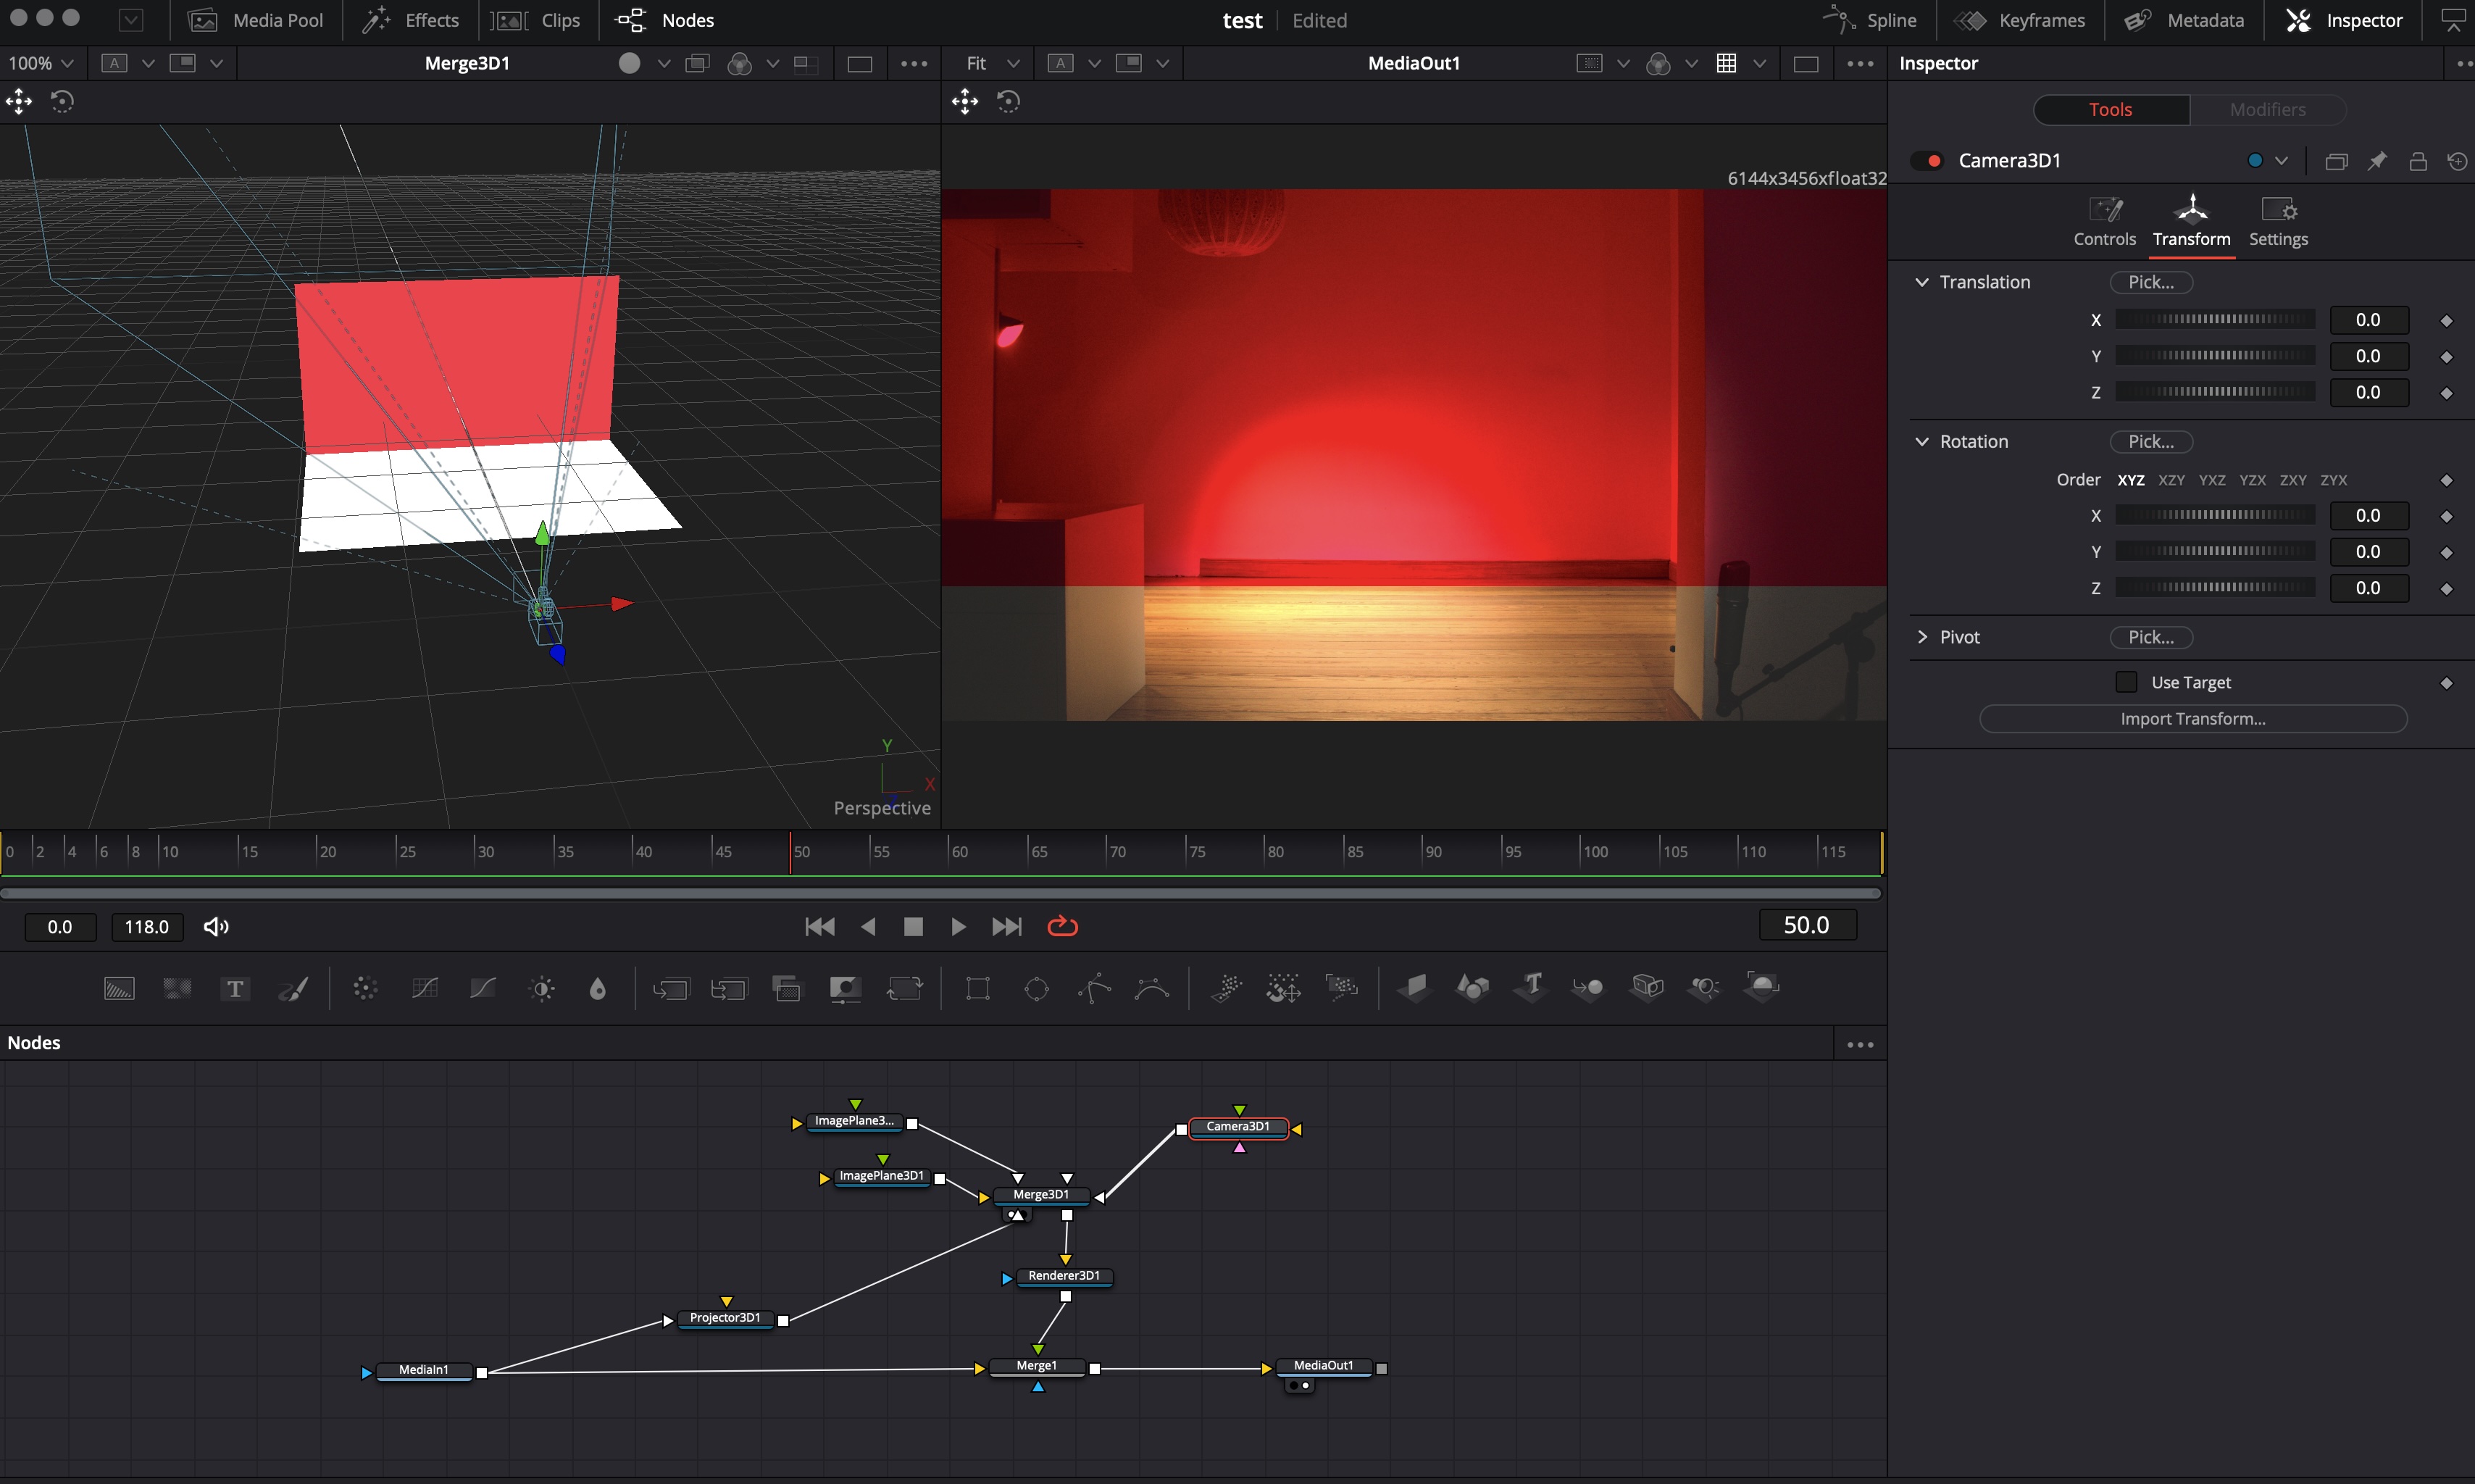
Task: Switch to the Modifiers tab
Action: tap(2267, 110)
